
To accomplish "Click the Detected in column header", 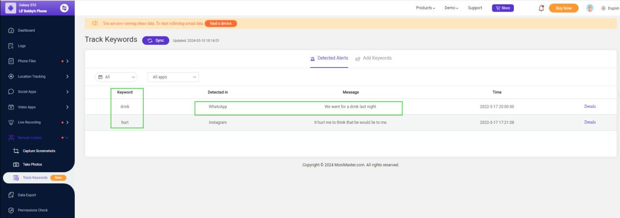I will click(x=218, y=92).
